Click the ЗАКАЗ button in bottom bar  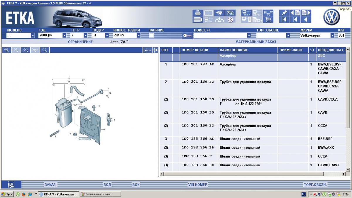[50, 185]
